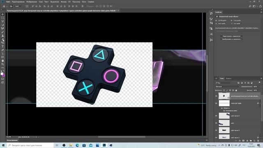Toggle Effects visibility under YOUR ART HERE
The image size is (263, 148).
click(x=222, y=108)
